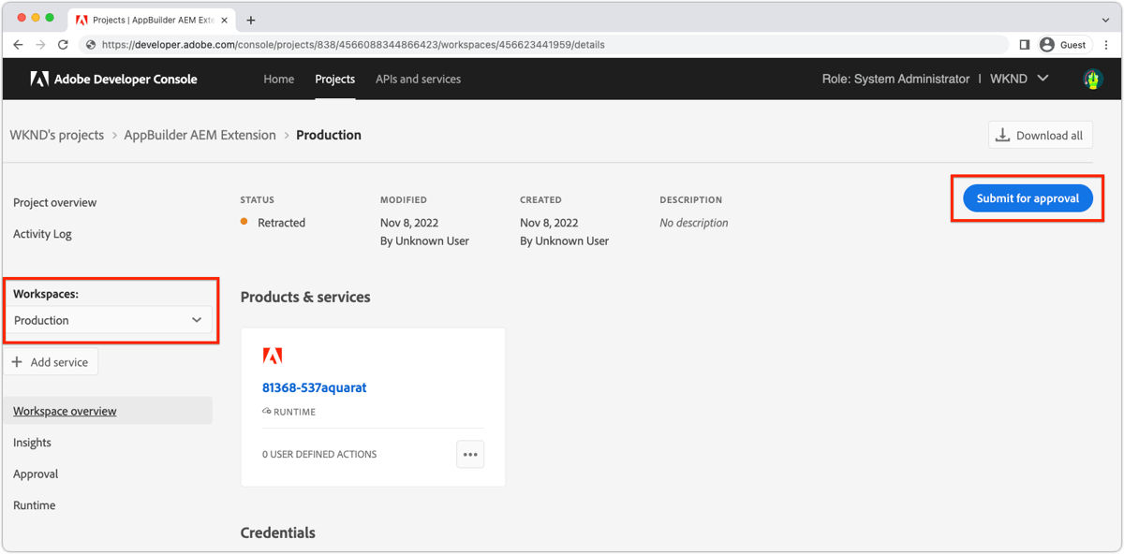Click the Adobe logo in the navigation bar
Viewport: 1124px width, 554px height.
[38, 79]
